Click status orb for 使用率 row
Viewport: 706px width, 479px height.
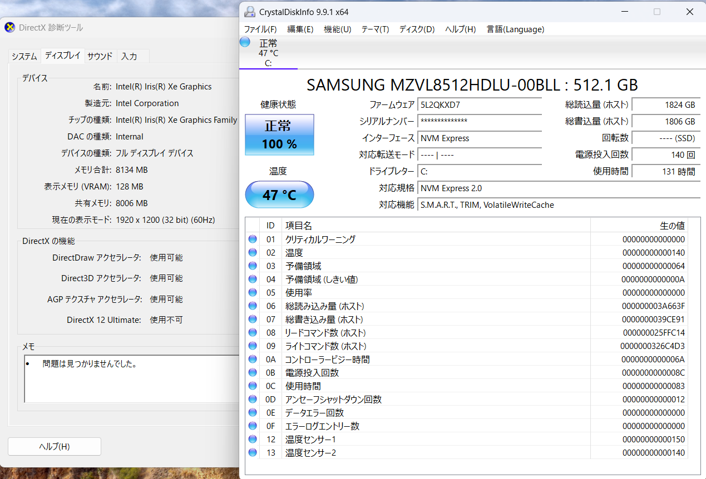tap(253, 292)
